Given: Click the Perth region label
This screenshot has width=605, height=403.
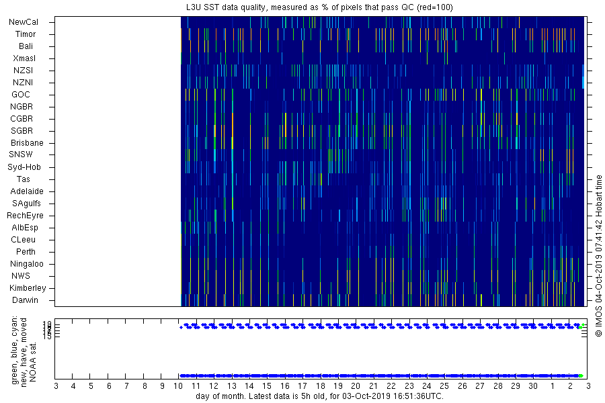Looking at the screenshot, I should (x=26, y=251).
